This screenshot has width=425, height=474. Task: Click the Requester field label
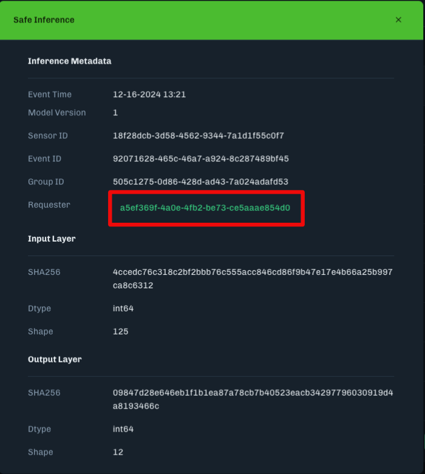[x=49, y=205]
